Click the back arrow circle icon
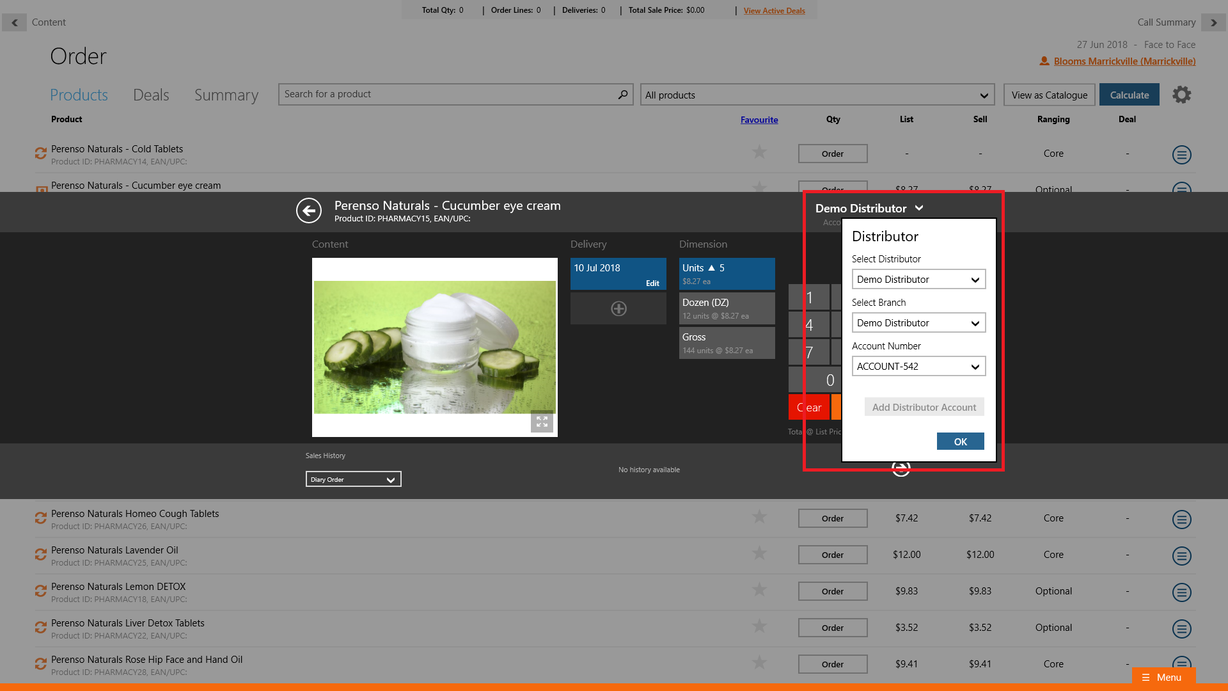The width and height of the screenshot is (1228, 691). (x=309, y=210)
